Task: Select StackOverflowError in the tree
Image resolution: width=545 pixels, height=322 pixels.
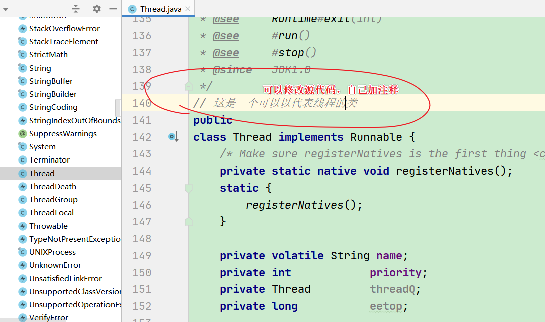Action: [x=64, y=29]
